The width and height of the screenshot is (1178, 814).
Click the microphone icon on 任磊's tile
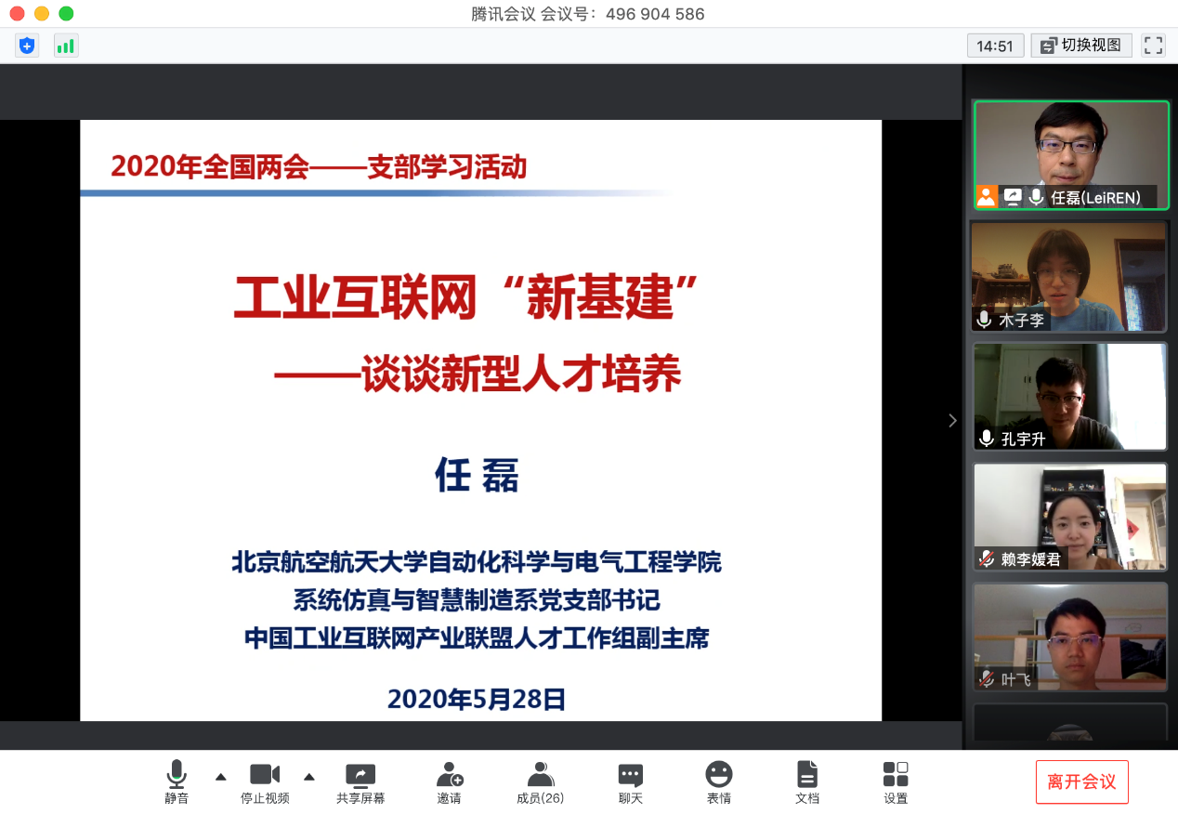[x=1036, y=197]
